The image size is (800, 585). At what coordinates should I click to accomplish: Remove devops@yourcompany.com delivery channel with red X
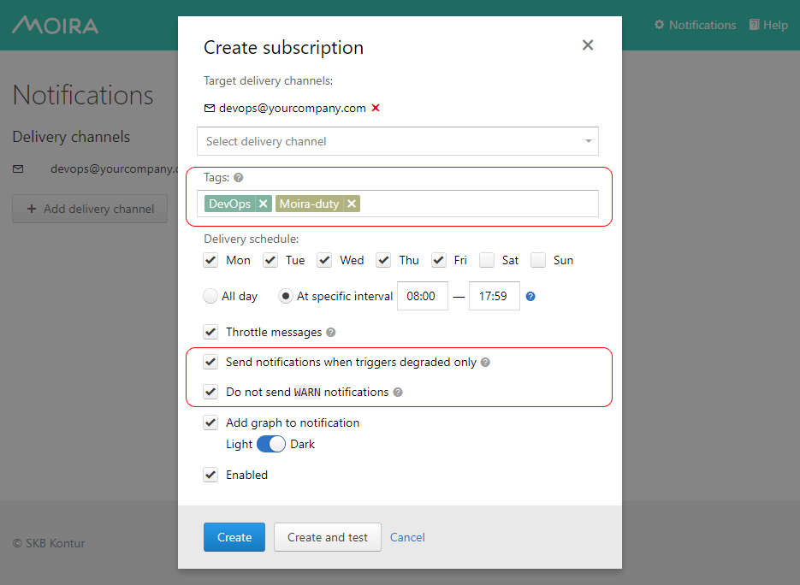[x=376, y=109]
